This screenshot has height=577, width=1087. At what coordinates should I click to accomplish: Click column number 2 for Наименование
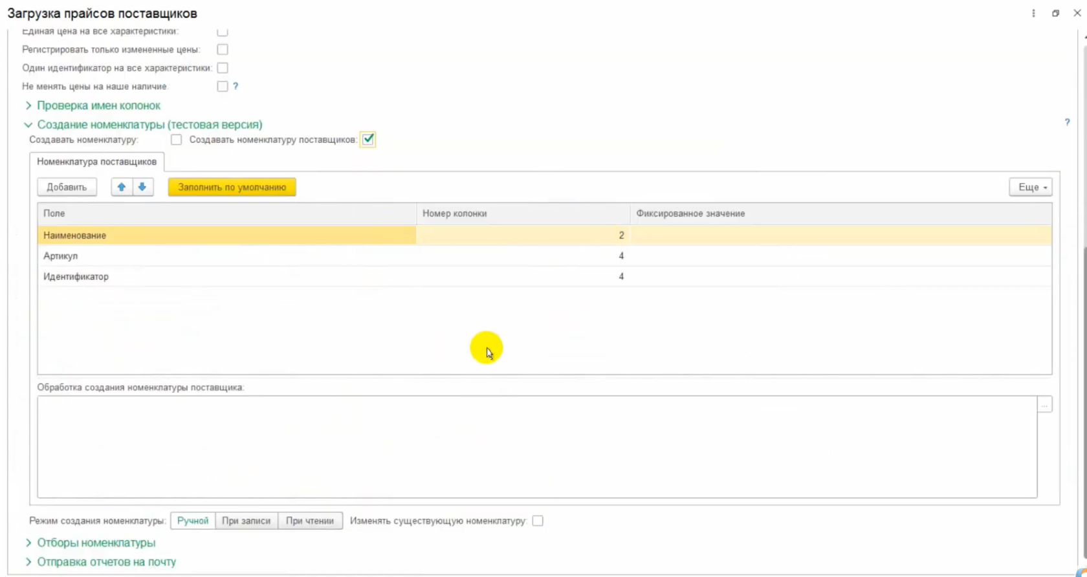click(523, 235)
